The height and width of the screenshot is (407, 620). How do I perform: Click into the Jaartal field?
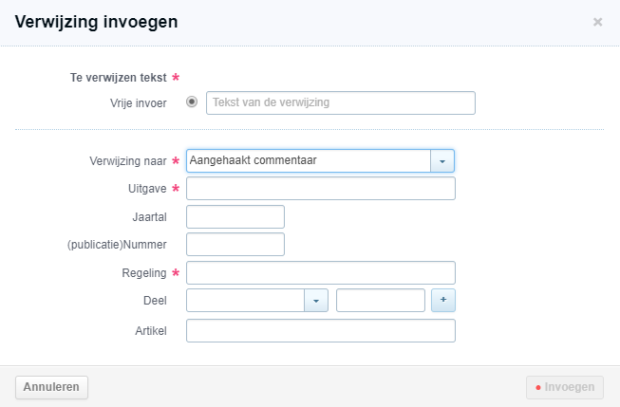[235, 217]
